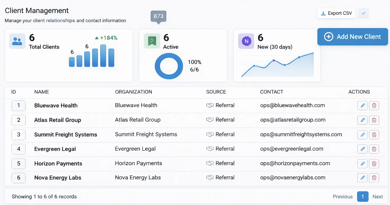
Task: Toggle the checkmark button beside Export CSV
Action: click(x=363, y=13)
